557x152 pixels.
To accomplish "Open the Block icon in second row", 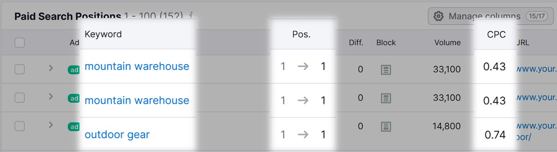I will pos(386,98).
